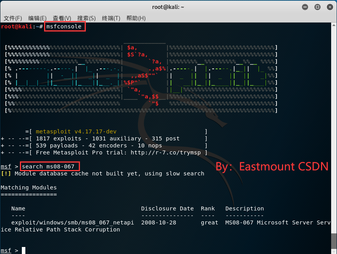
Task: Click the 'great' rank value
Action: [209, 223]
